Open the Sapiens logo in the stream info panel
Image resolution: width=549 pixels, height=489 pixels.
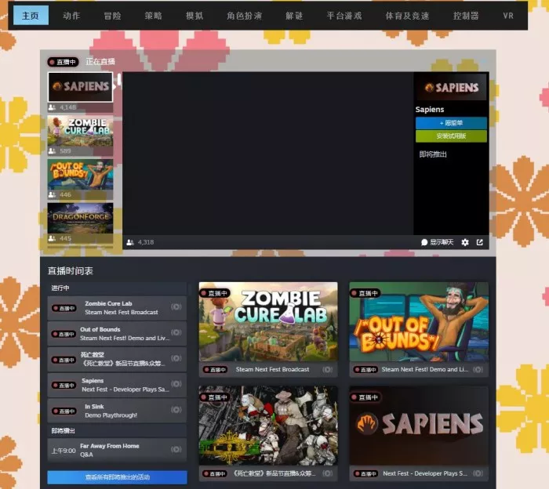(451, 87)
